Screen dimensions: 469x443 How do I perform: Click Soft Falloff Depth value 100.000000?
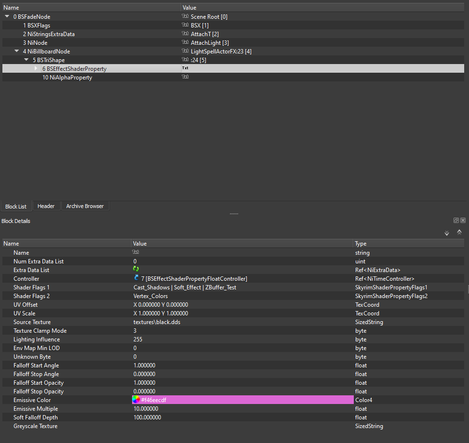point(147,417)
